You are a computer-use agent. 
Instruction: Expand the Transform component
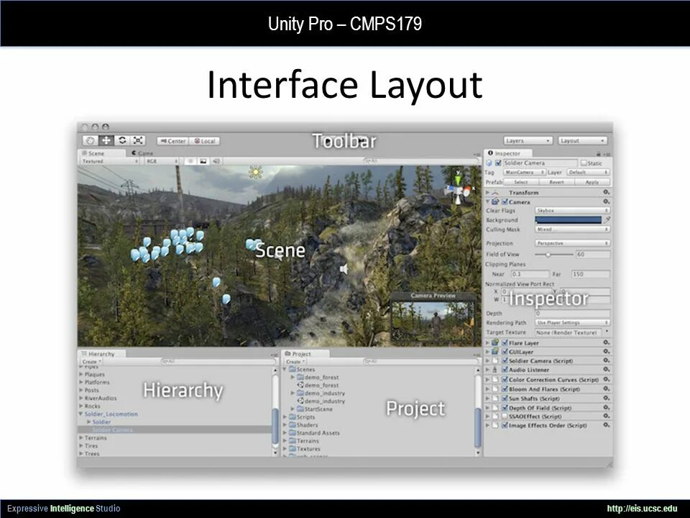[x=487, y=193]
